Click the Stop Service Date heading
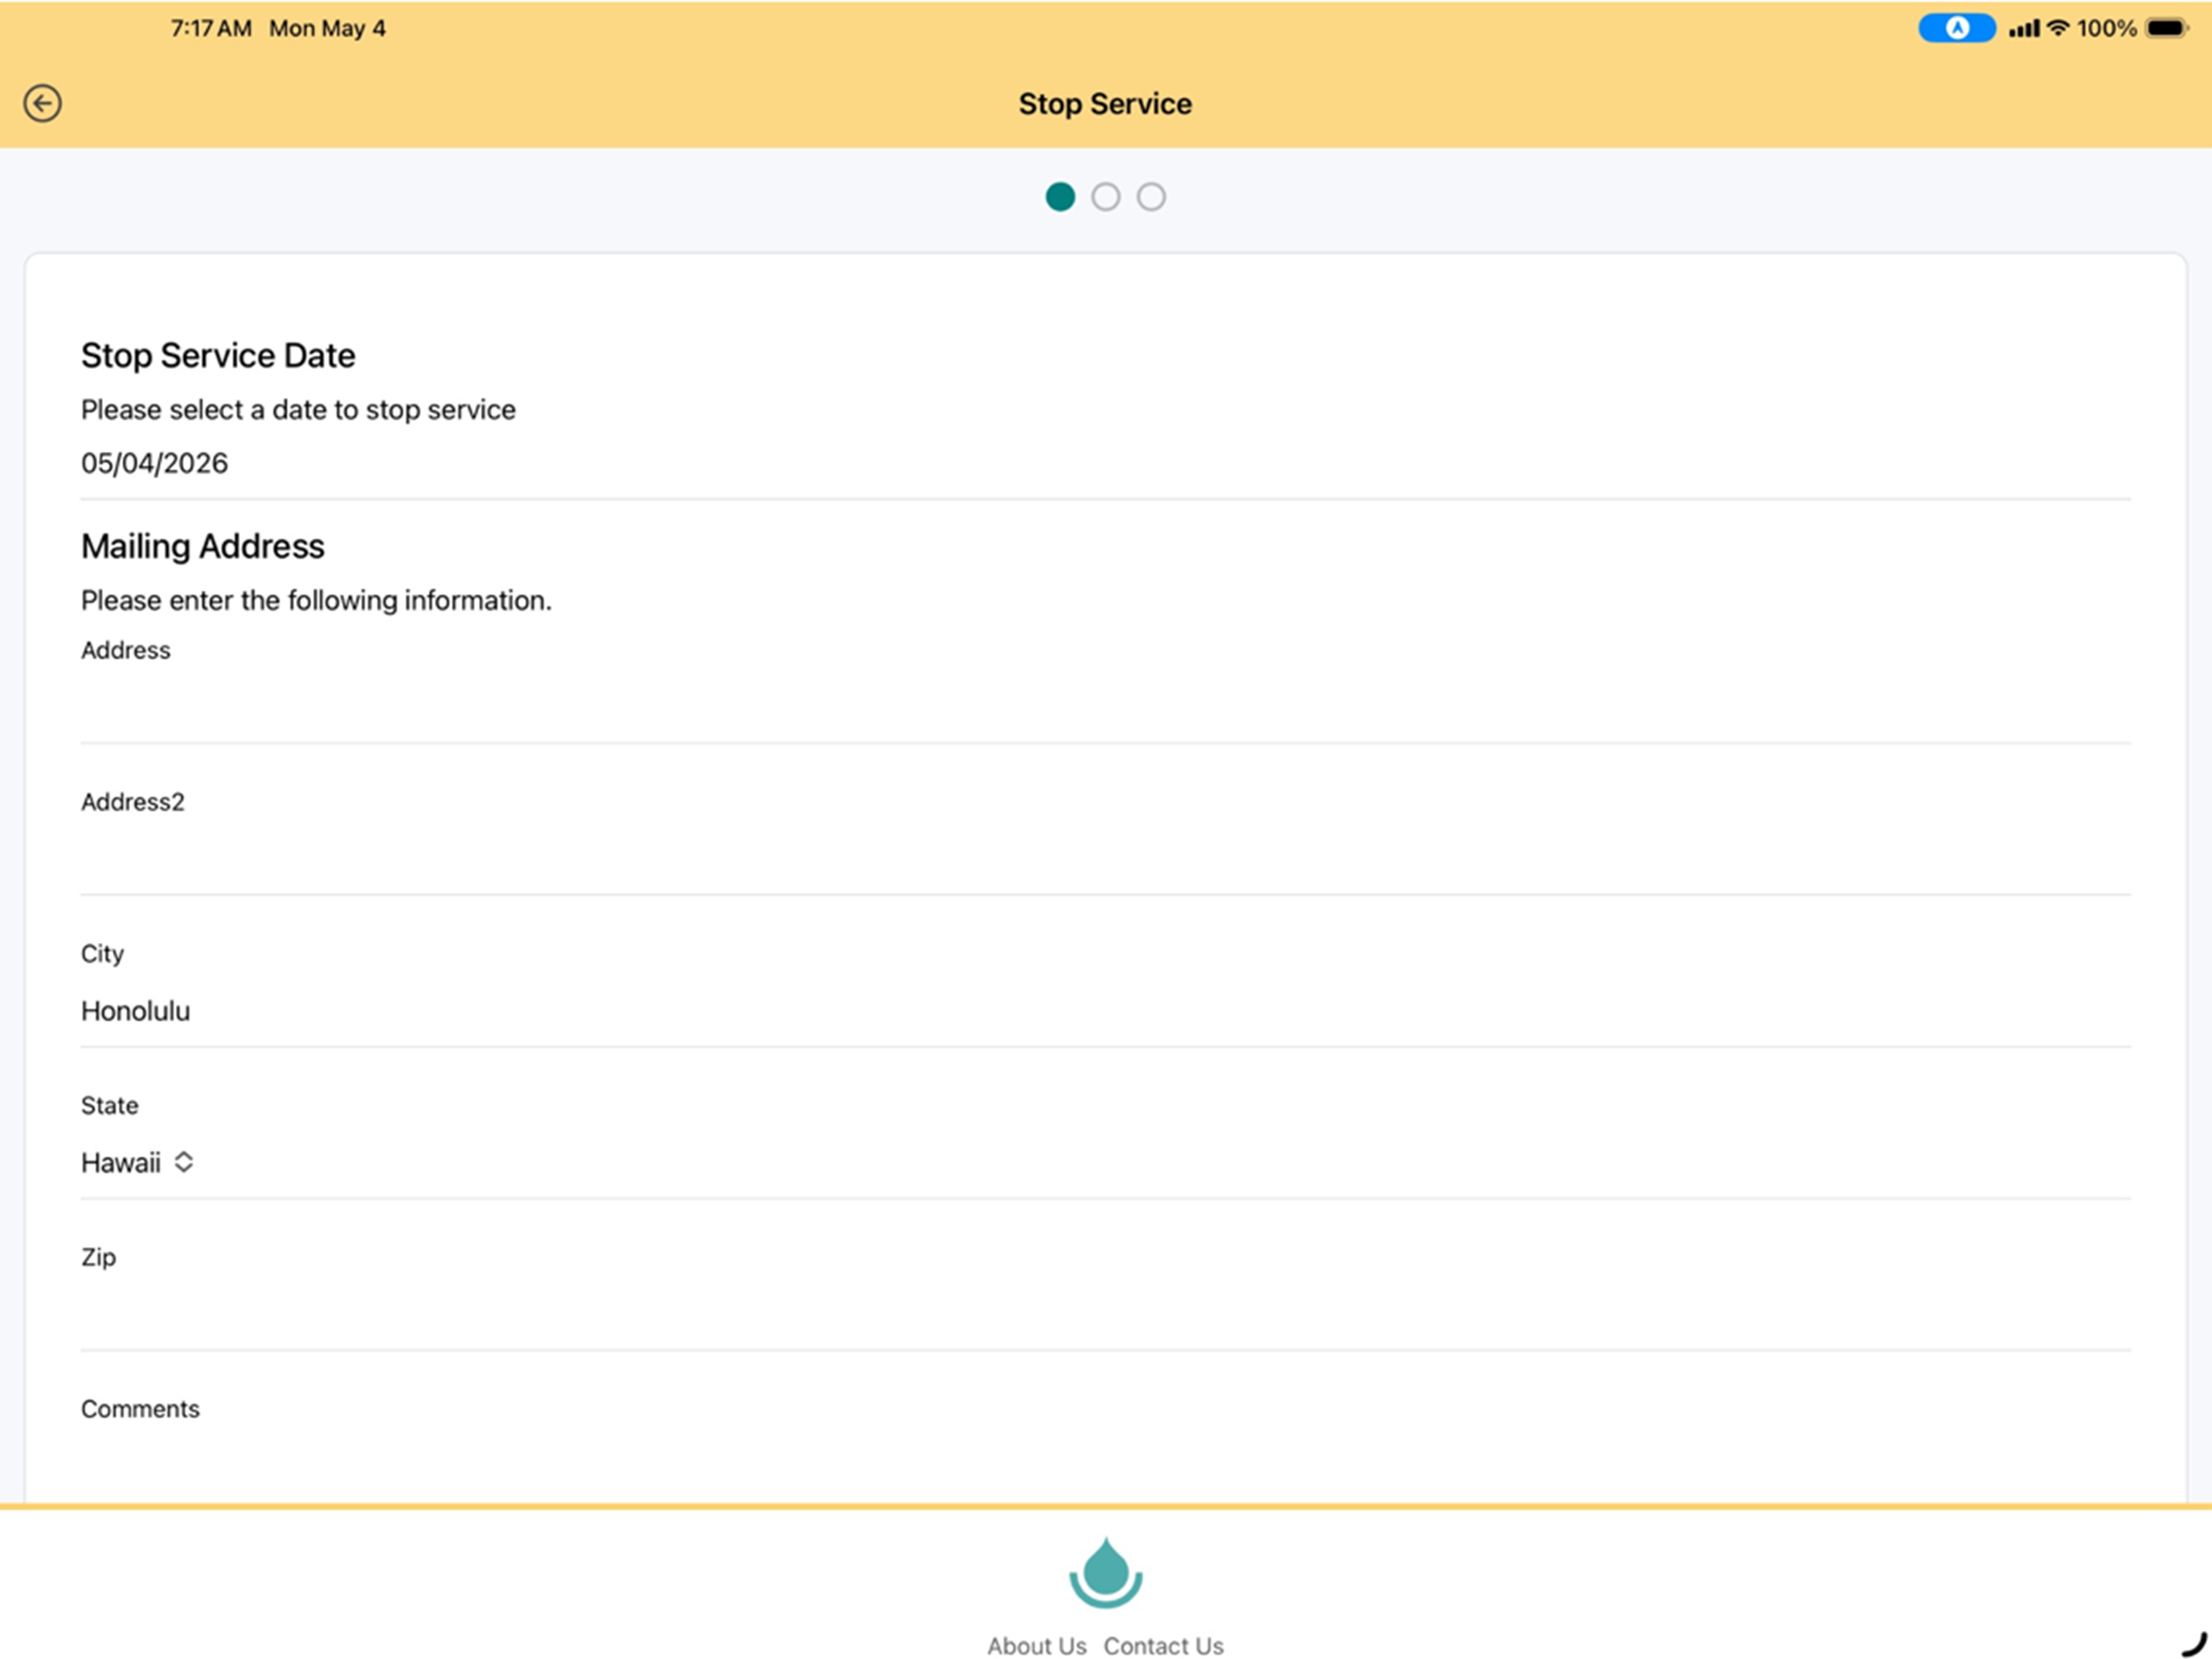Image resolution: width=2212 pixels, height=1659 pixels. (218, 356)
